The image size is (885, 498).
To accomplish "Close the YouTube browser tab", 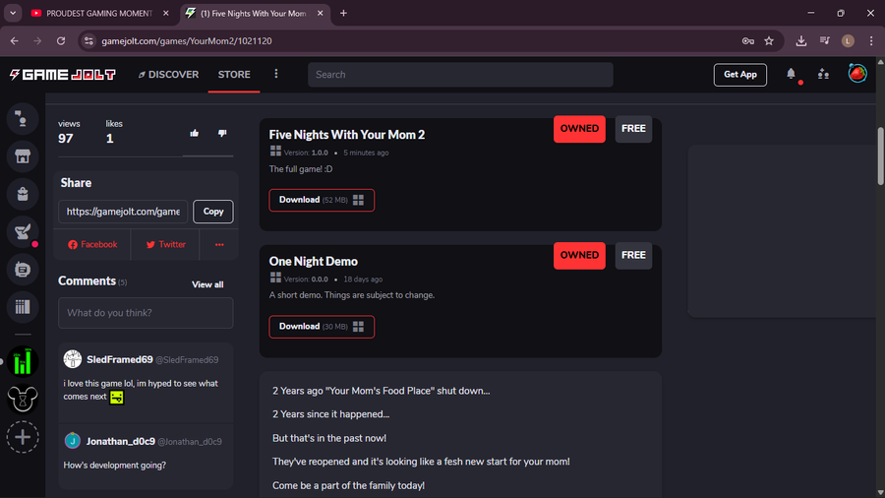I will click(x=166, y=13).
